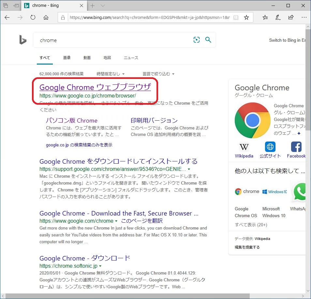Click horizontal scrollbar right arrow

click(303, 296)
